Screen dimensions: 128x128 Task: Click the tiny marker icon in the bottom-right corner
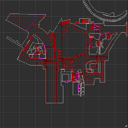pos(126,126)
